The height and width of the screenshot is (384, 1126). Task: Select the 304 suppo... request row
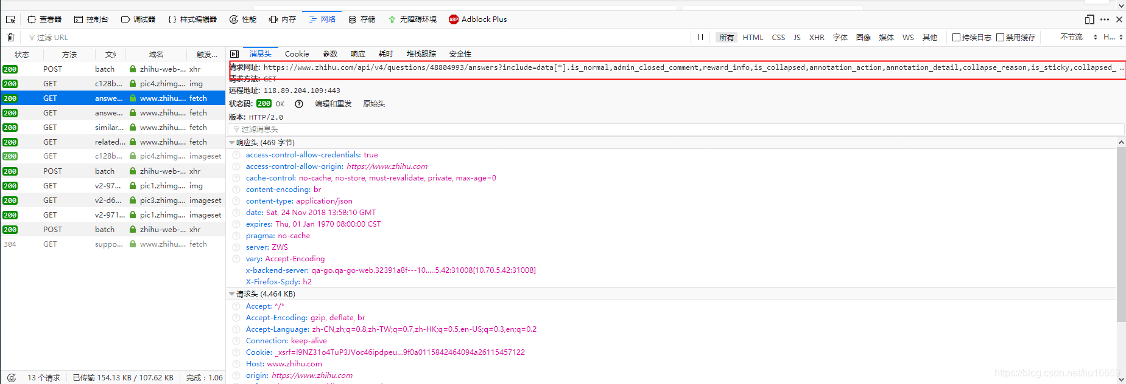[x=113, y=244]
